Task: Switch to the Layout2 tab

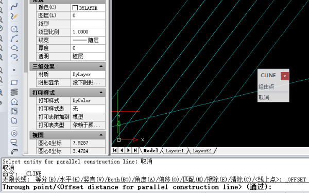Action: pos(201,151)
